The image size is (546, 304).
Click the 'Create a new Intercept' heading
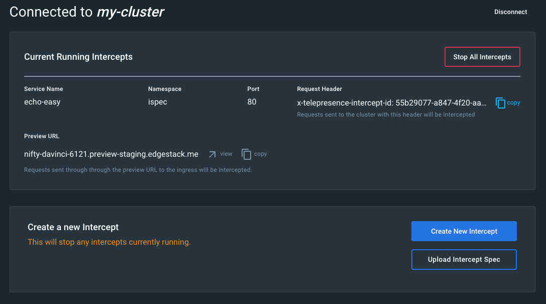[73, 228]
